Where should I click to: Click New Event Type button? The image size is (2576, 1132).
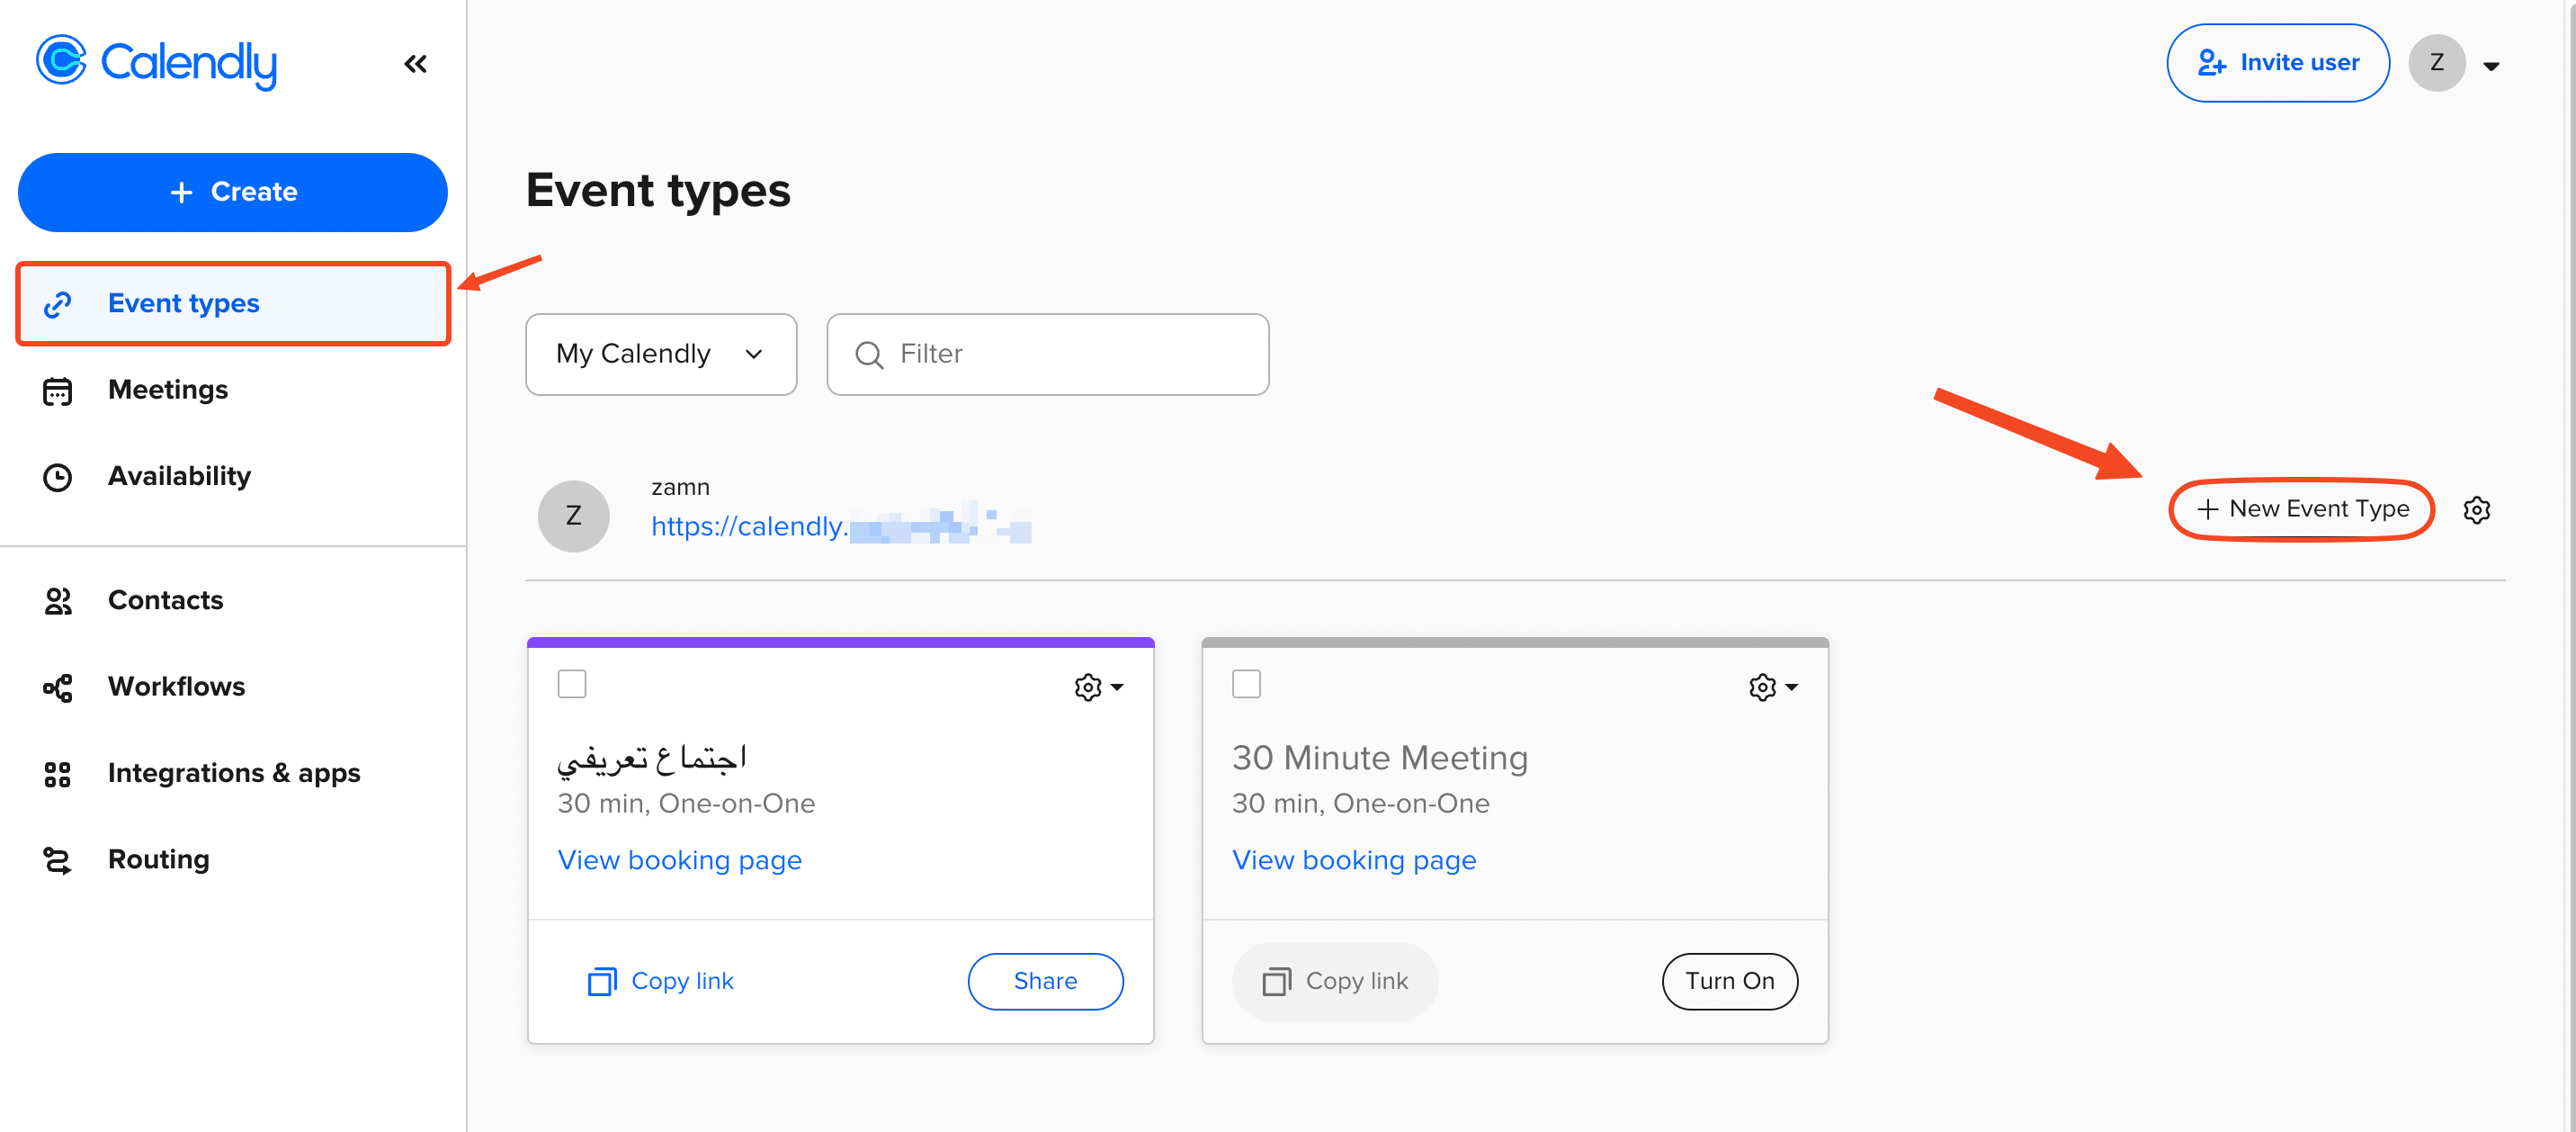(x=2301, y=509)
